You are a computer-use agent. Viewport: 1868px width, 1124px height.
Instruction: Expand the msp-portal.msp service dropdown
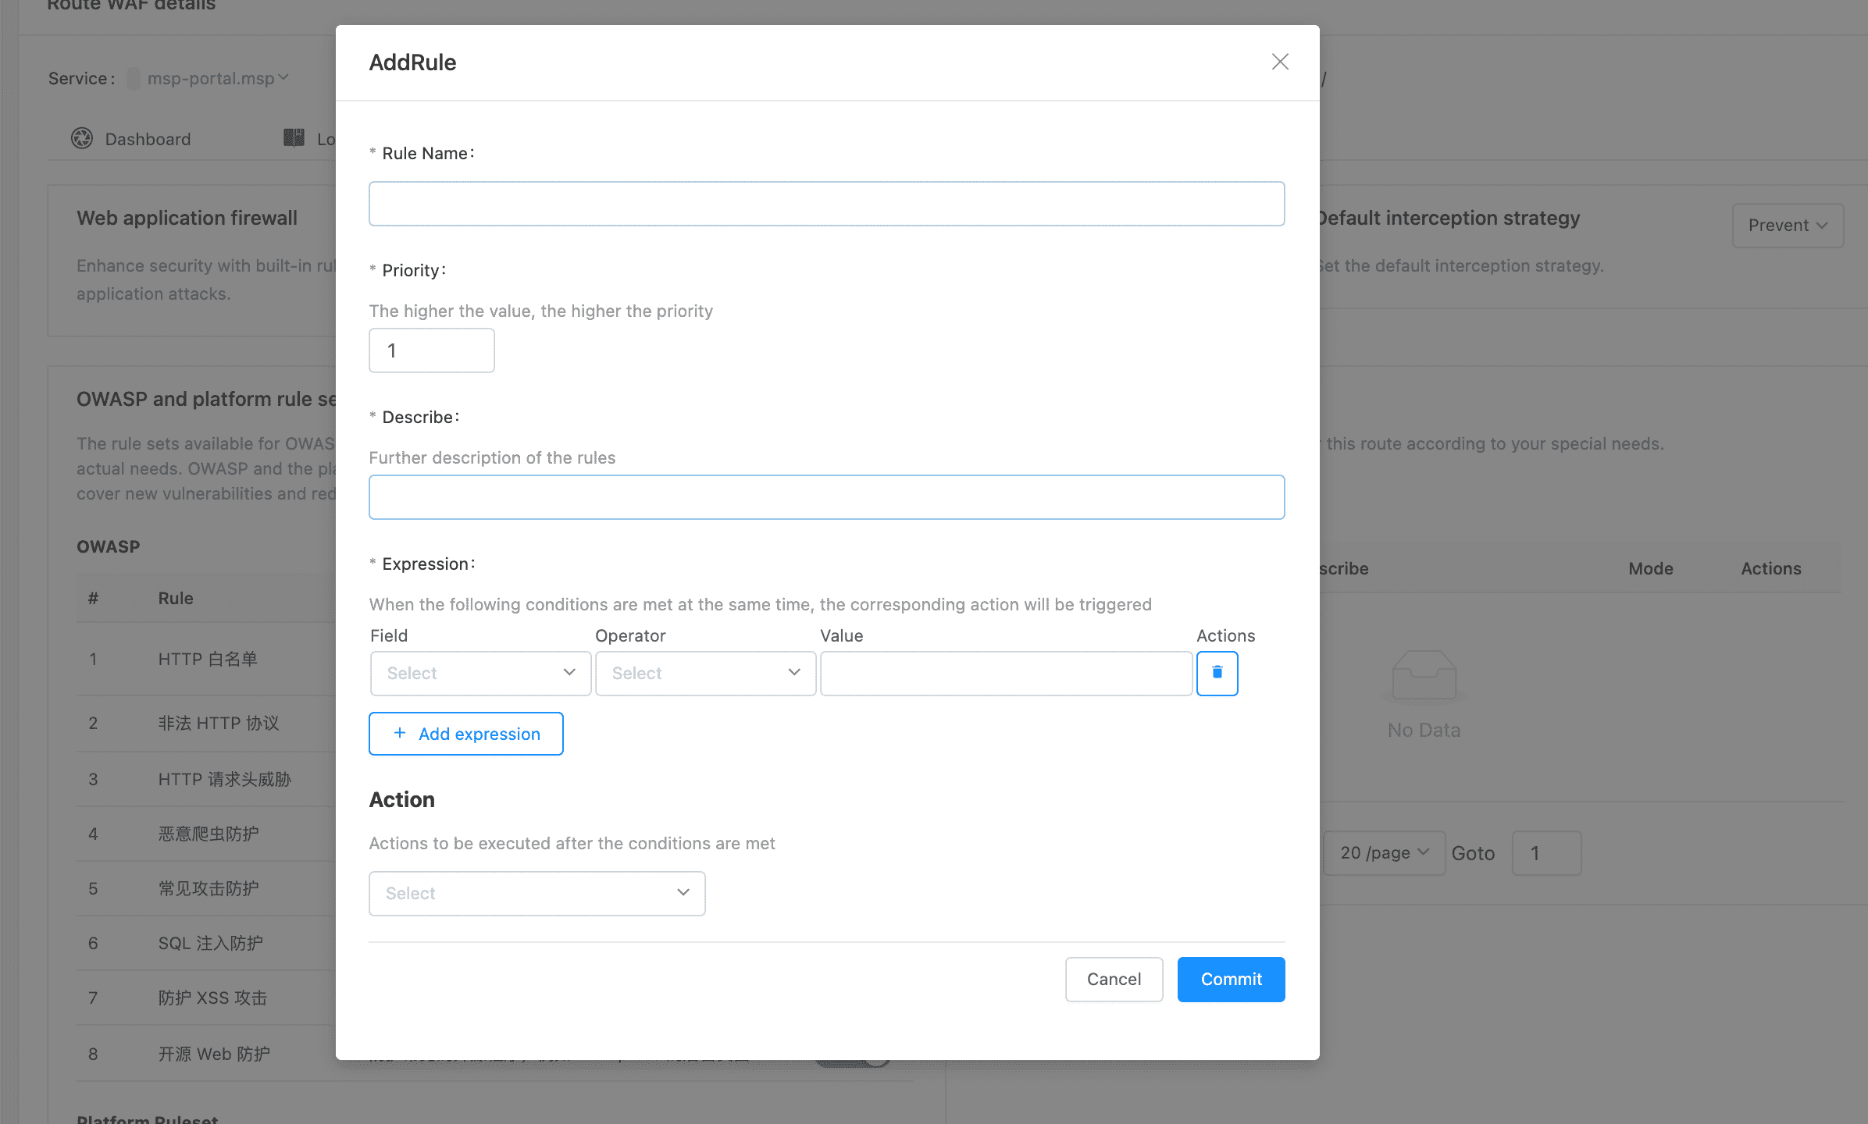point(218,78)
